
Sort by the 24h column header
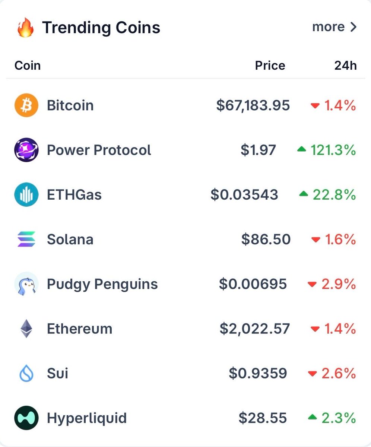[x=345, y=66]
